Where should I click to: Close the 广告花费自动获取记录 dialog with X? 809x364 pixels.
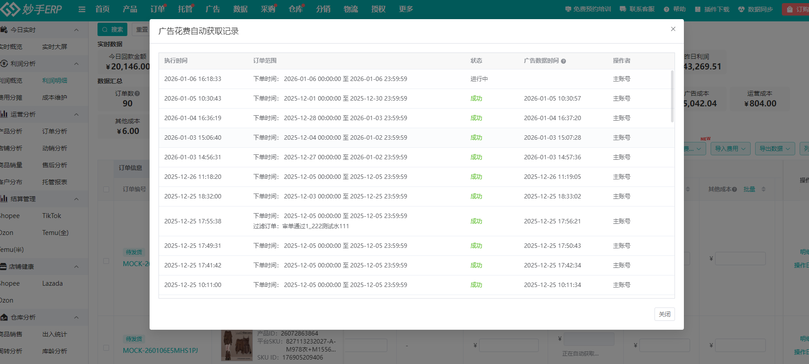[673, 29]
